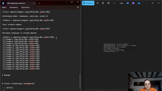Click the line with image/4.jpg
Image resolution: width=162 pixels, height=91 pixels.
(x=28, y=20)
